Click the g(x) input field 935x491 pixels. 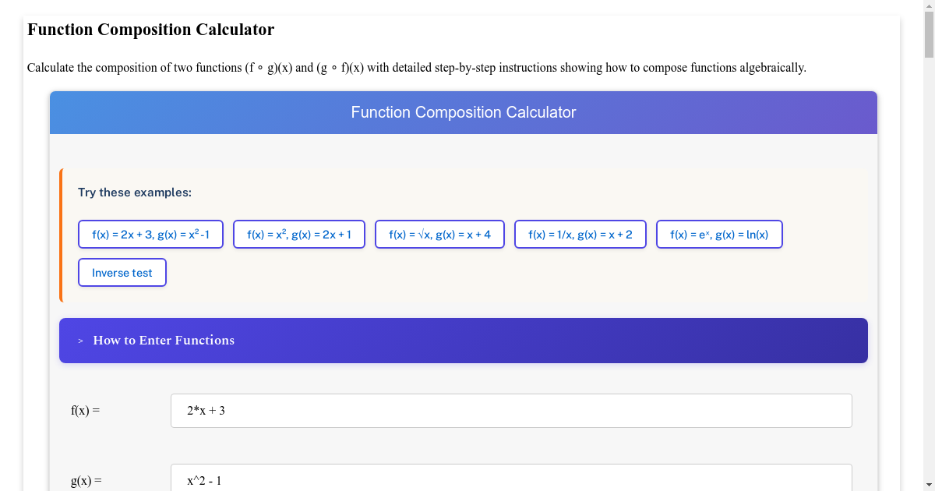[x=511, y=480]
